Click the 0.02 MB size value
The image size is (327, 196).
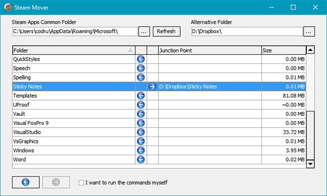coord(295,160)
